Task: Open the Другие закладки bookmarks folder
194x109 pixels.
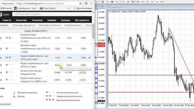Action: [x=83, y=8]
